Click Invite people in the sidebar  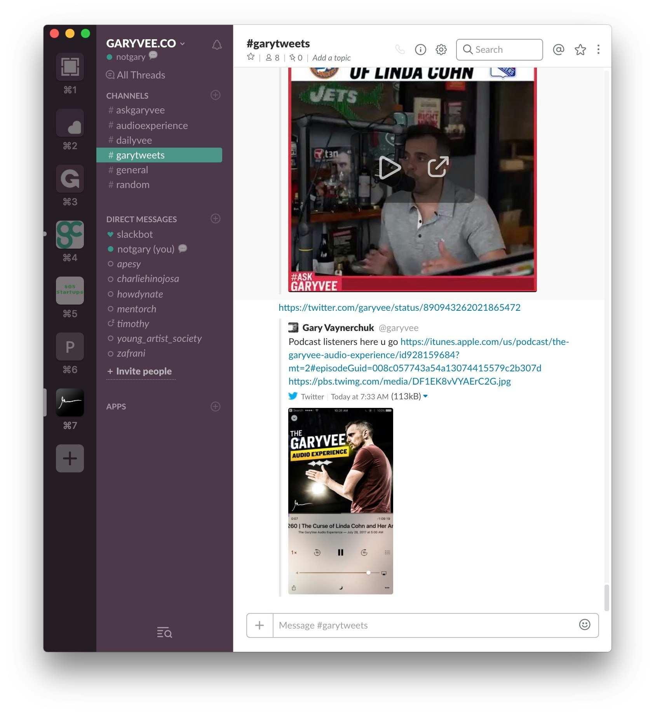(140, 371)
